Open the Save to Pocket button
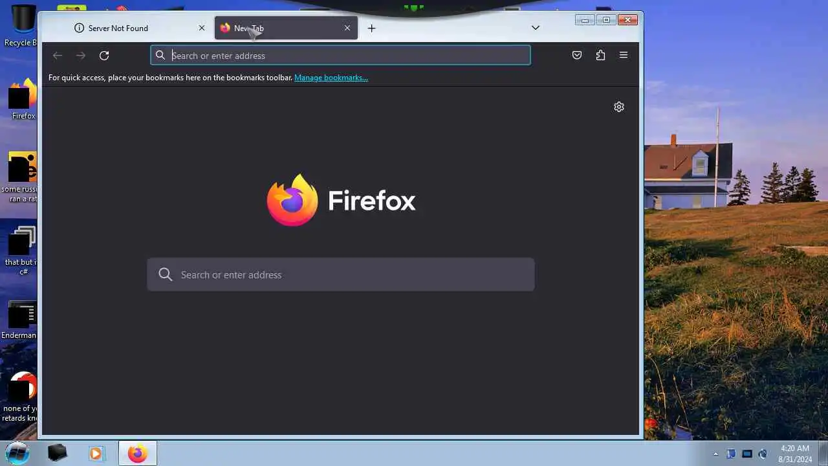 click(x=577, y=56)
